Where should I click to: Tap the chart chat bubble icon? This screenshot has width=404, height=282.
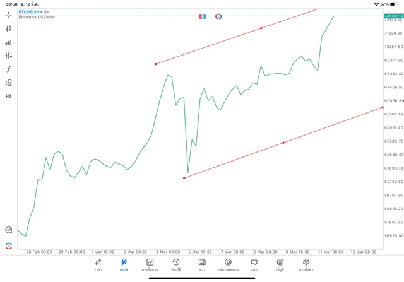tap(8, 230)
